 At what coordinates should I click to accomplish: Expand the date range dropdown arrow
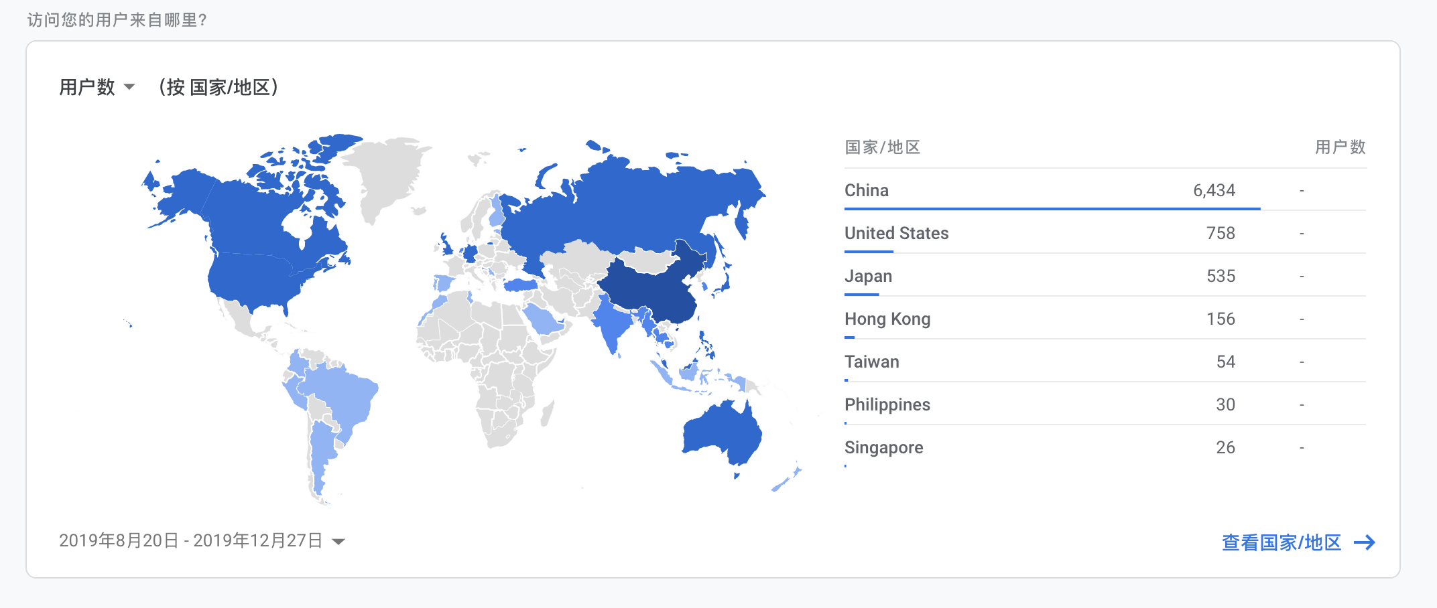[338, 542]
